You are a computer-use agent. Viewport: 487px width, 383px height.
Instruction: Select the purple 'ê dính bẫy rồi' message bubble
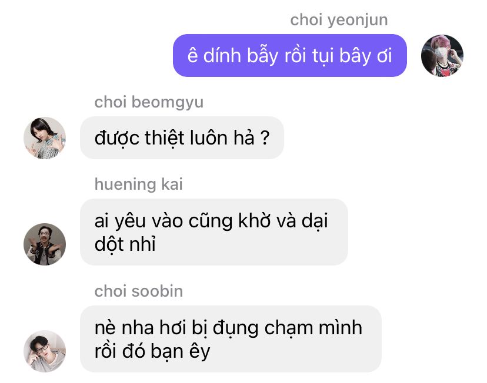(290, 56)
